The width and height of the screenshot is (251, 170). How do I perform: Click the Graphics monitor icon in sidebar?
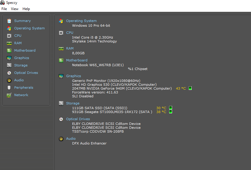coord(9,58)
